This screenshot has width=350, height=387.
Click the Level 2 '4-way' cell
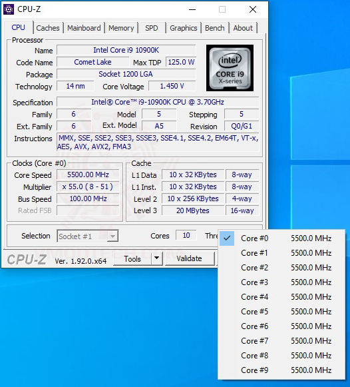(242, 198)
